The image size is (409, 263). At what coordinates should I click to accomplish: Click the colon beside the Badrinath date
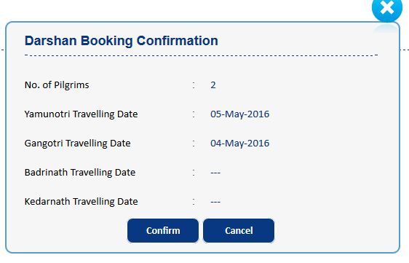click(x=194, y=173)
